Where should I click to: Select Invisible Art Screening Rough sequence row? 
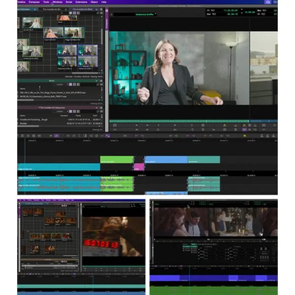(x=60, y=119)
